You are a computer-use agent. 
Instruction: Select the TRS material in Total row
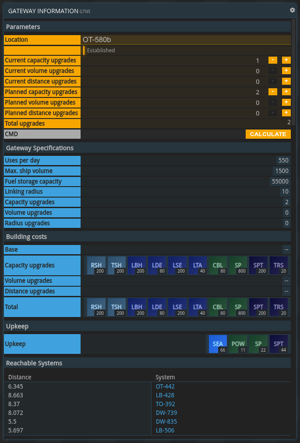click(x=278, y=307)
